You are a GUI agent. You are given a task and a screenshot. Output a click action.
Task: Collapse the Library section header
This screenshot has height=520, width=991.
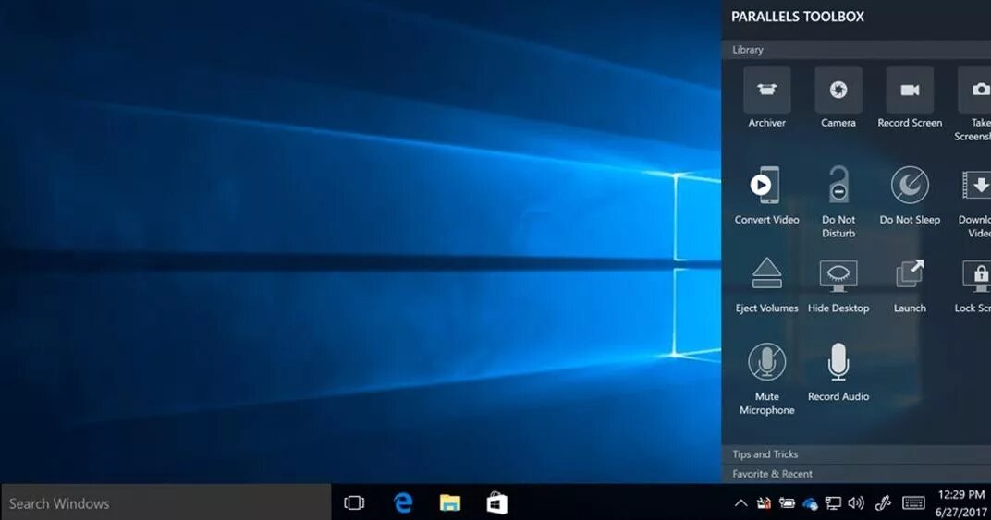point(856,49)
